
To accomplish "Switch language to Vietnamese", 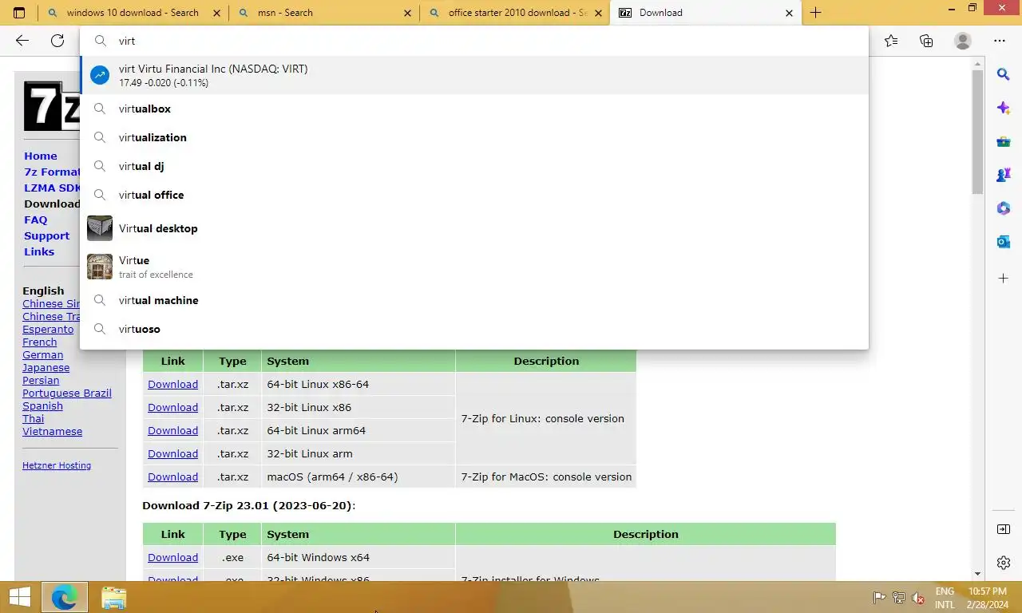I will pyautogui.click(x=53, y=432).
